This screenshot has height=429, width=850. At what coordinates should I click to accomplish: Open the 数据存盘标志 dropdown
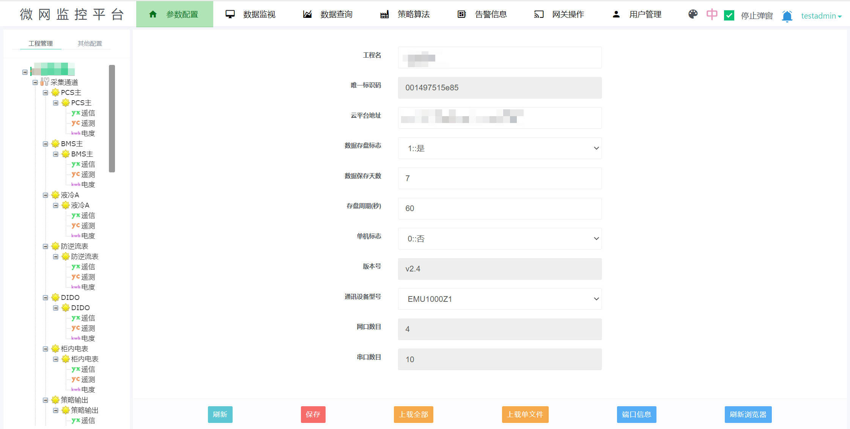coord(499,148)
